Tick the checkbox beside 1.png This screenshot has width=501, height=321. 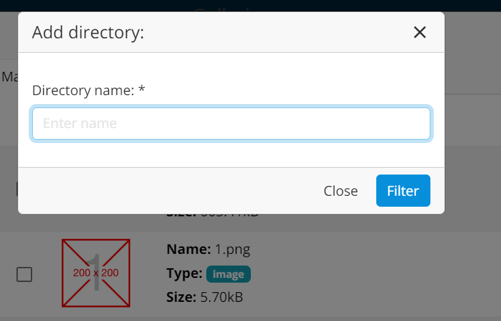tap(24, 274)
